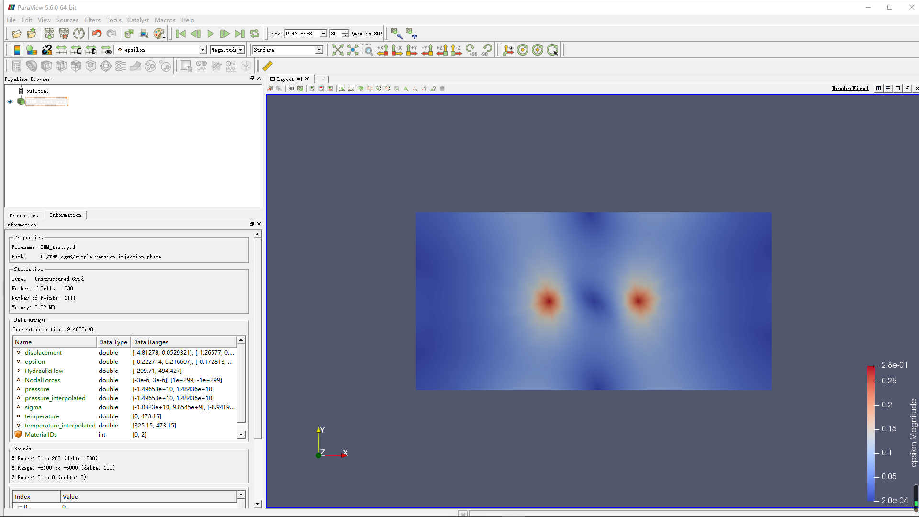Advance to the next time frame
This screenshot has width=919, height=517.
tap(225, 34)
